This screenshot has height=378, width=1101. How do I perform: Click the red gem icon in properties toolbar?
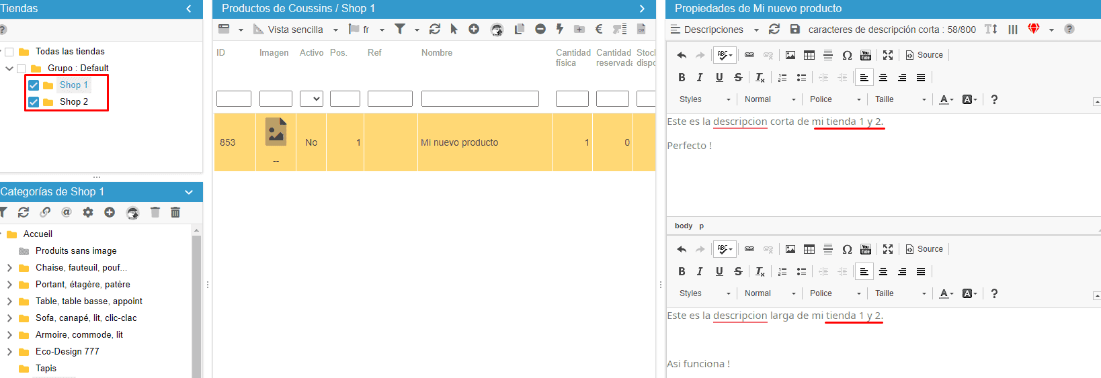[1034, 29]
